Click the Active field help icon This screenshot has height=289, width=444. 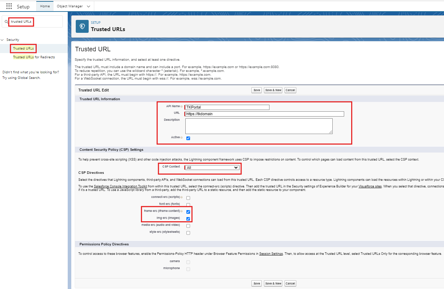[182, 138]
